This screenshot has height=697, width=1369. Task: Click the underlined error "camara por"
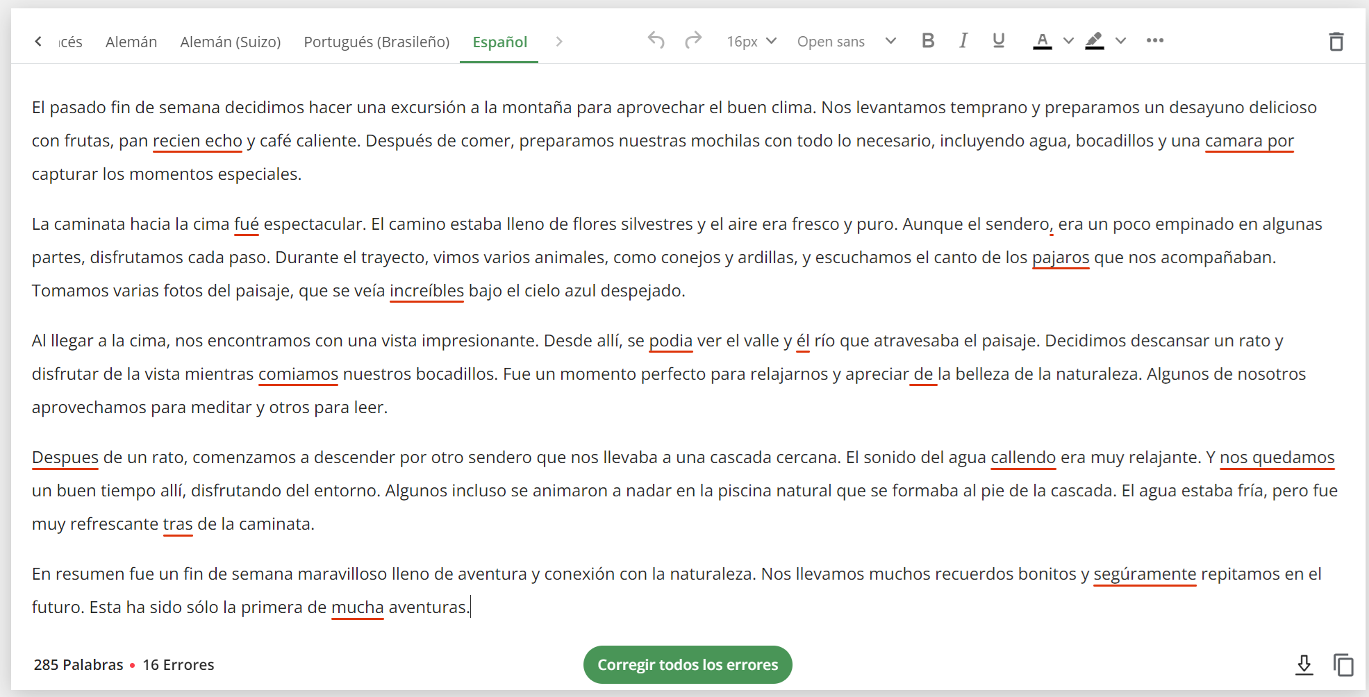(1249, 141)
